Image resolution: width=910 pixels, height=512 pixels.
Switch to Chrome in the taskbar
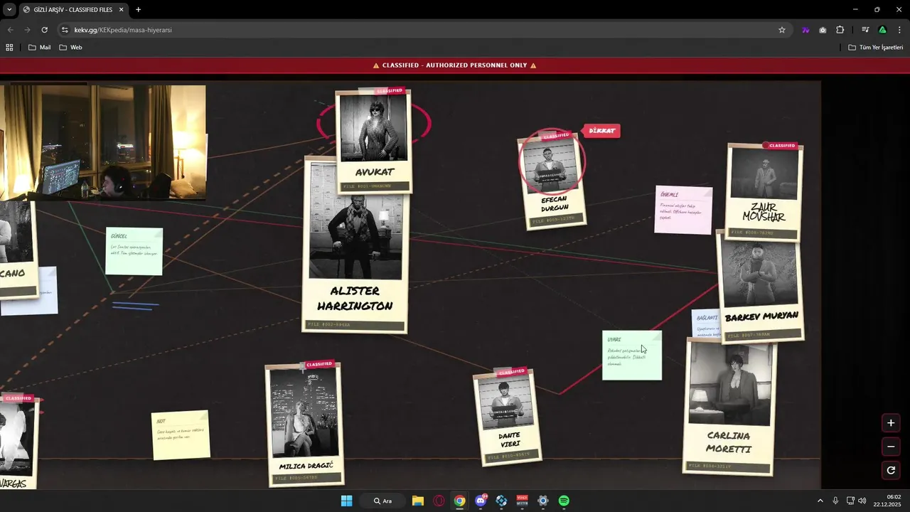[459, 501]
